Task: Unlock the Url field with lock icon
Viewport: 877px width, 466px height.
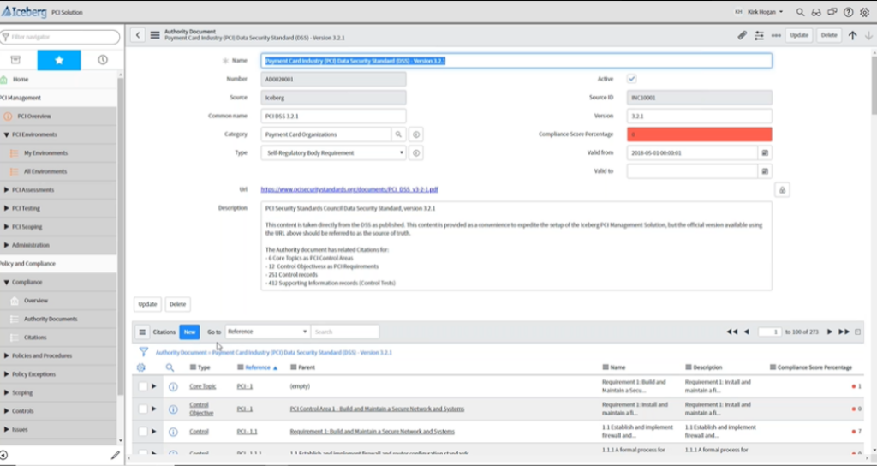Action: tap(782, 190)
